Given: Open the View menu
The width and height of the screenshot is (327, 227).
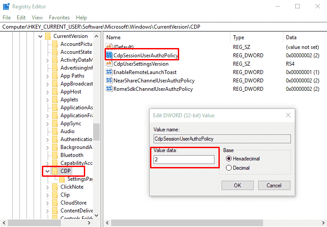Looking at the screenshot, I should [x=37, y=18].
